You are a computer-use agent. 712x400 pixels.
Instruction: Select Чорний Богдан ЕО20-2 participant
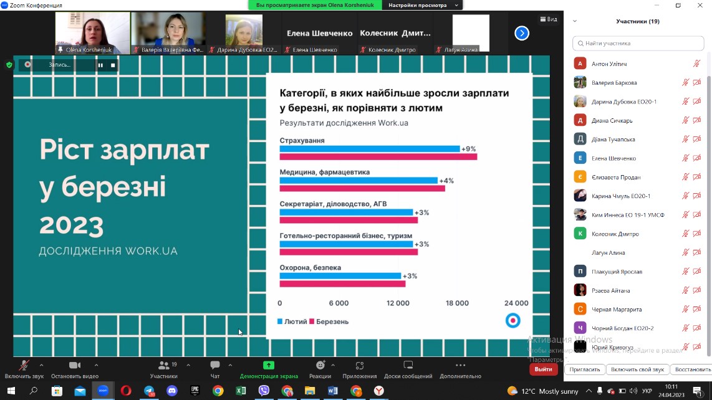click(x=637, y=328)
